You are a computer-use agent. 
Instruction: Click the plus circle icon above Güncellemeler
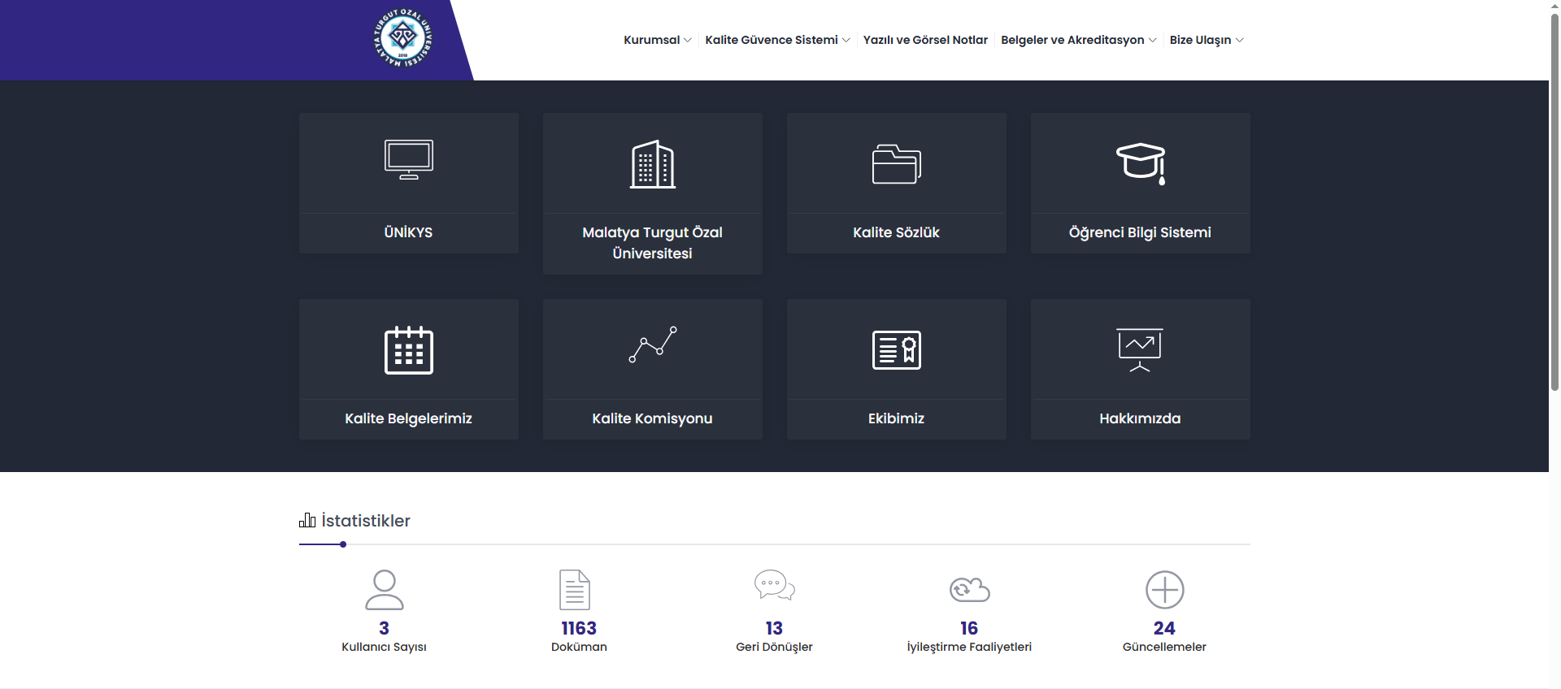(1165, 590)
